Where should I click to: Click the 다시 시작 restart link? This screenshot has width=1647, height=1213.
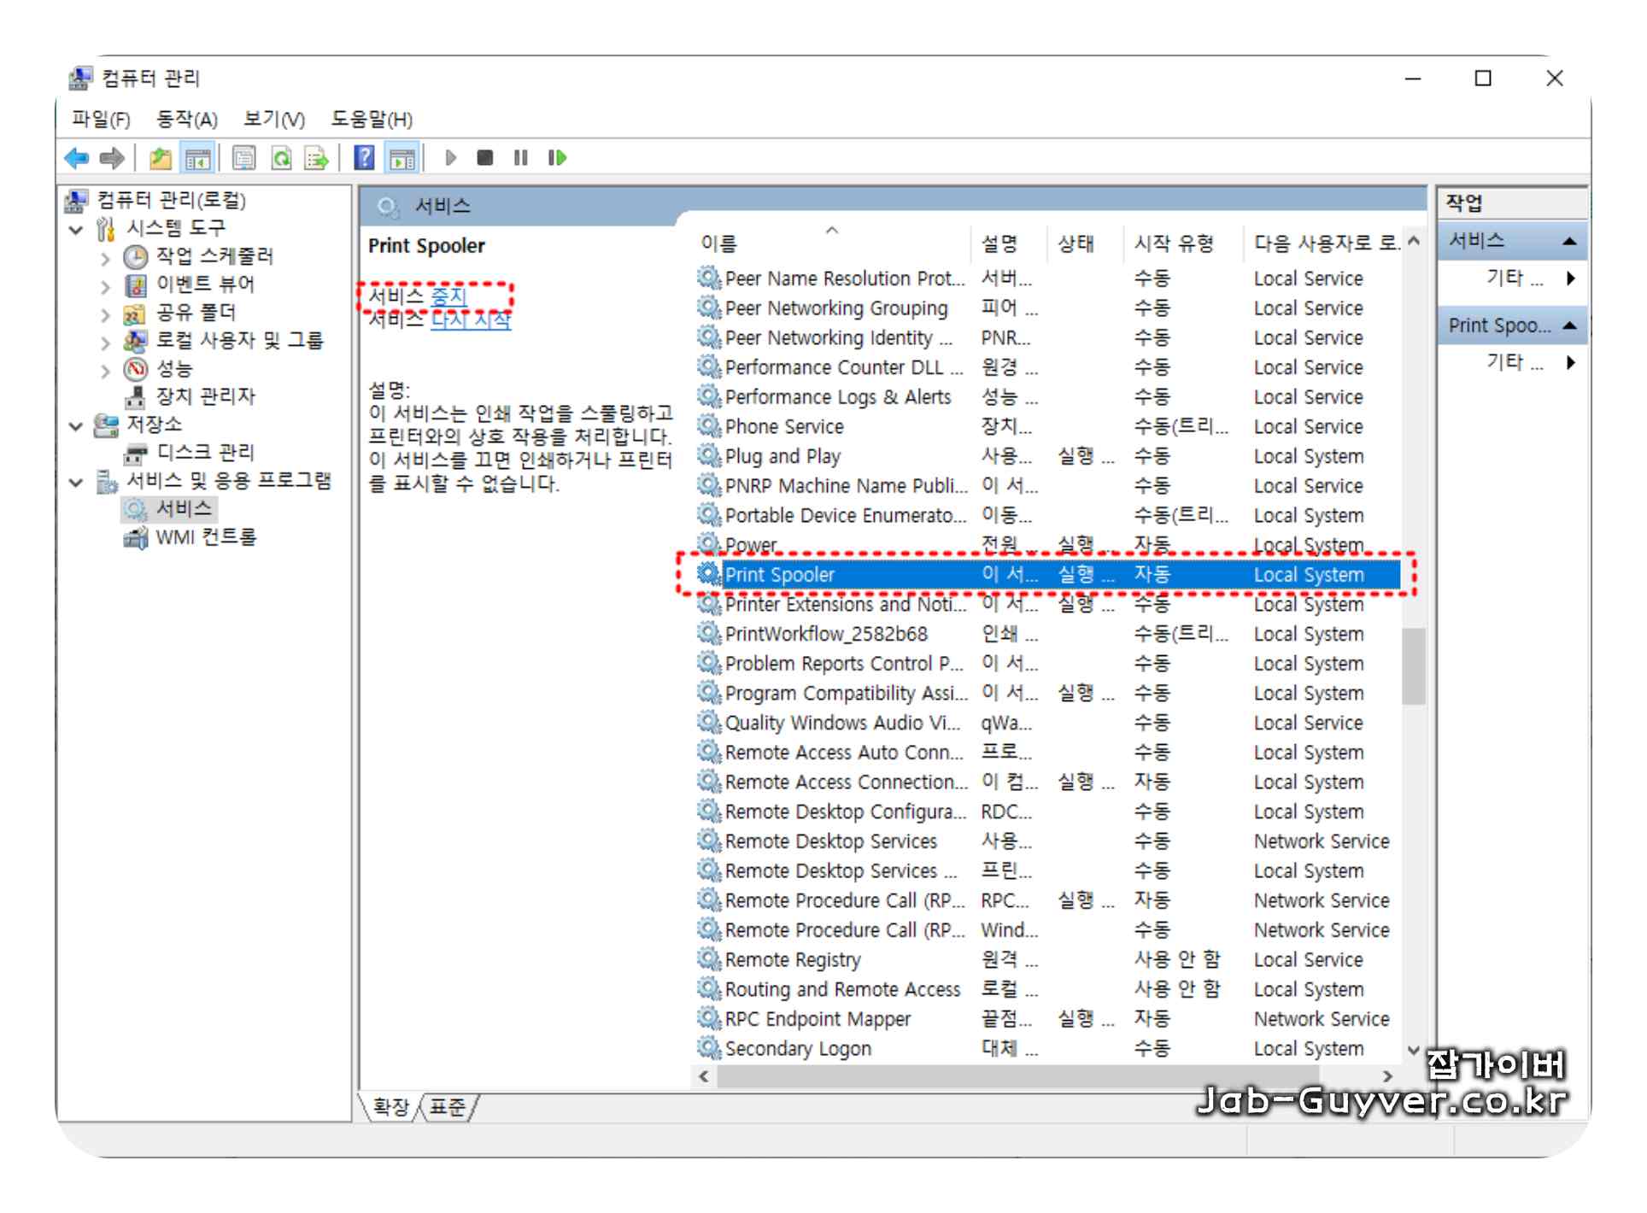coord(470,320)
